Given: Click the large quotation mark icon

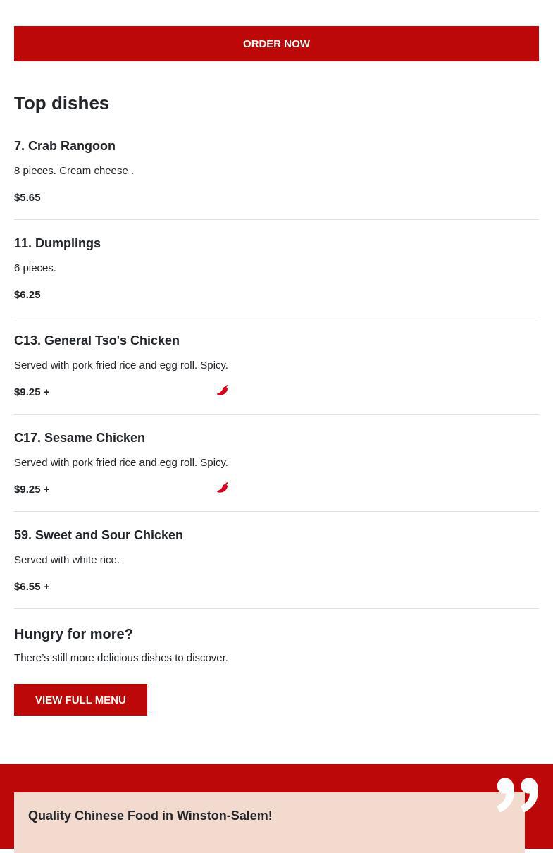Looking at the screenshot, I should point(517,794).
